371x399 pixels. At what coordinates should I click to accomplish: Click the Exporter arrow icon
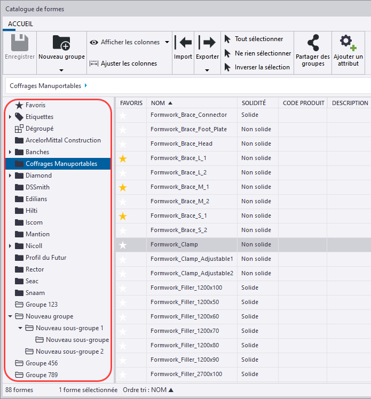pos(207,43)
